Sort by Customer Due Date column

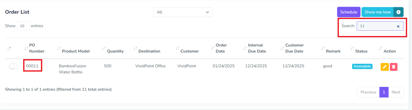[294, 48]
